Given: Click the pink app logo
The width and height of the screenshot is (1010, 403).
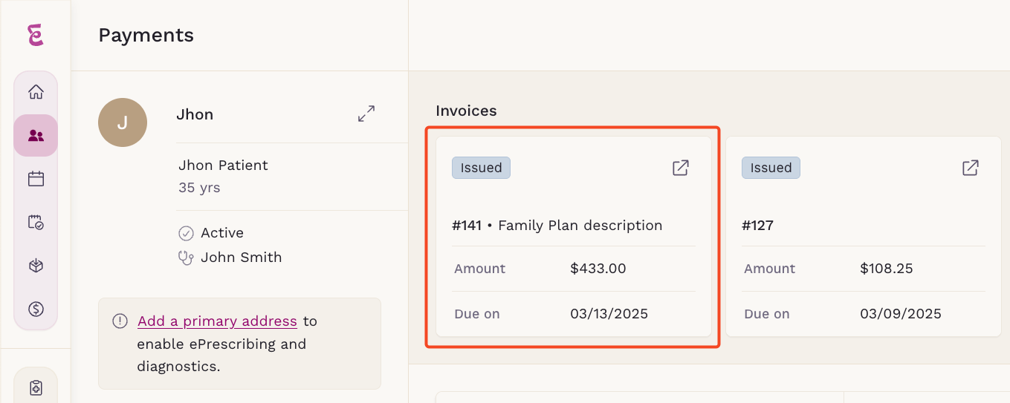Looking at the screenshot, I should click(35, 35).
